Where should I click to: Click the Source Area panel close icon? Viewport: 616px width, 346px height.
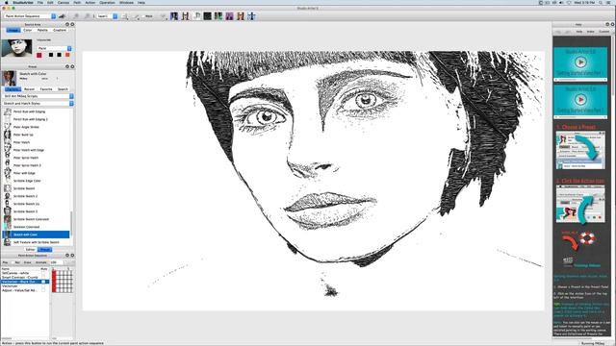click(72, 24)
